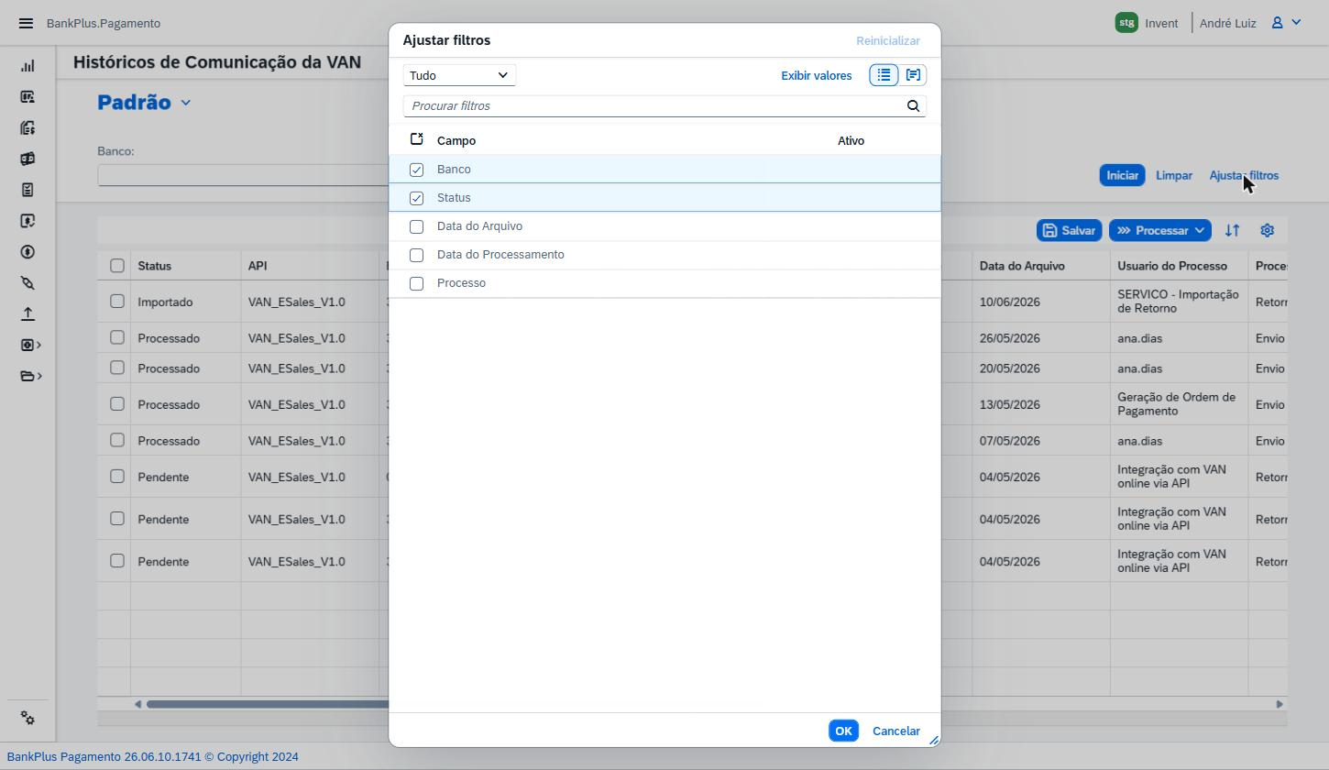Click the user profile icon
This screenshot has height=770, width=1329.
(1277, 23)
